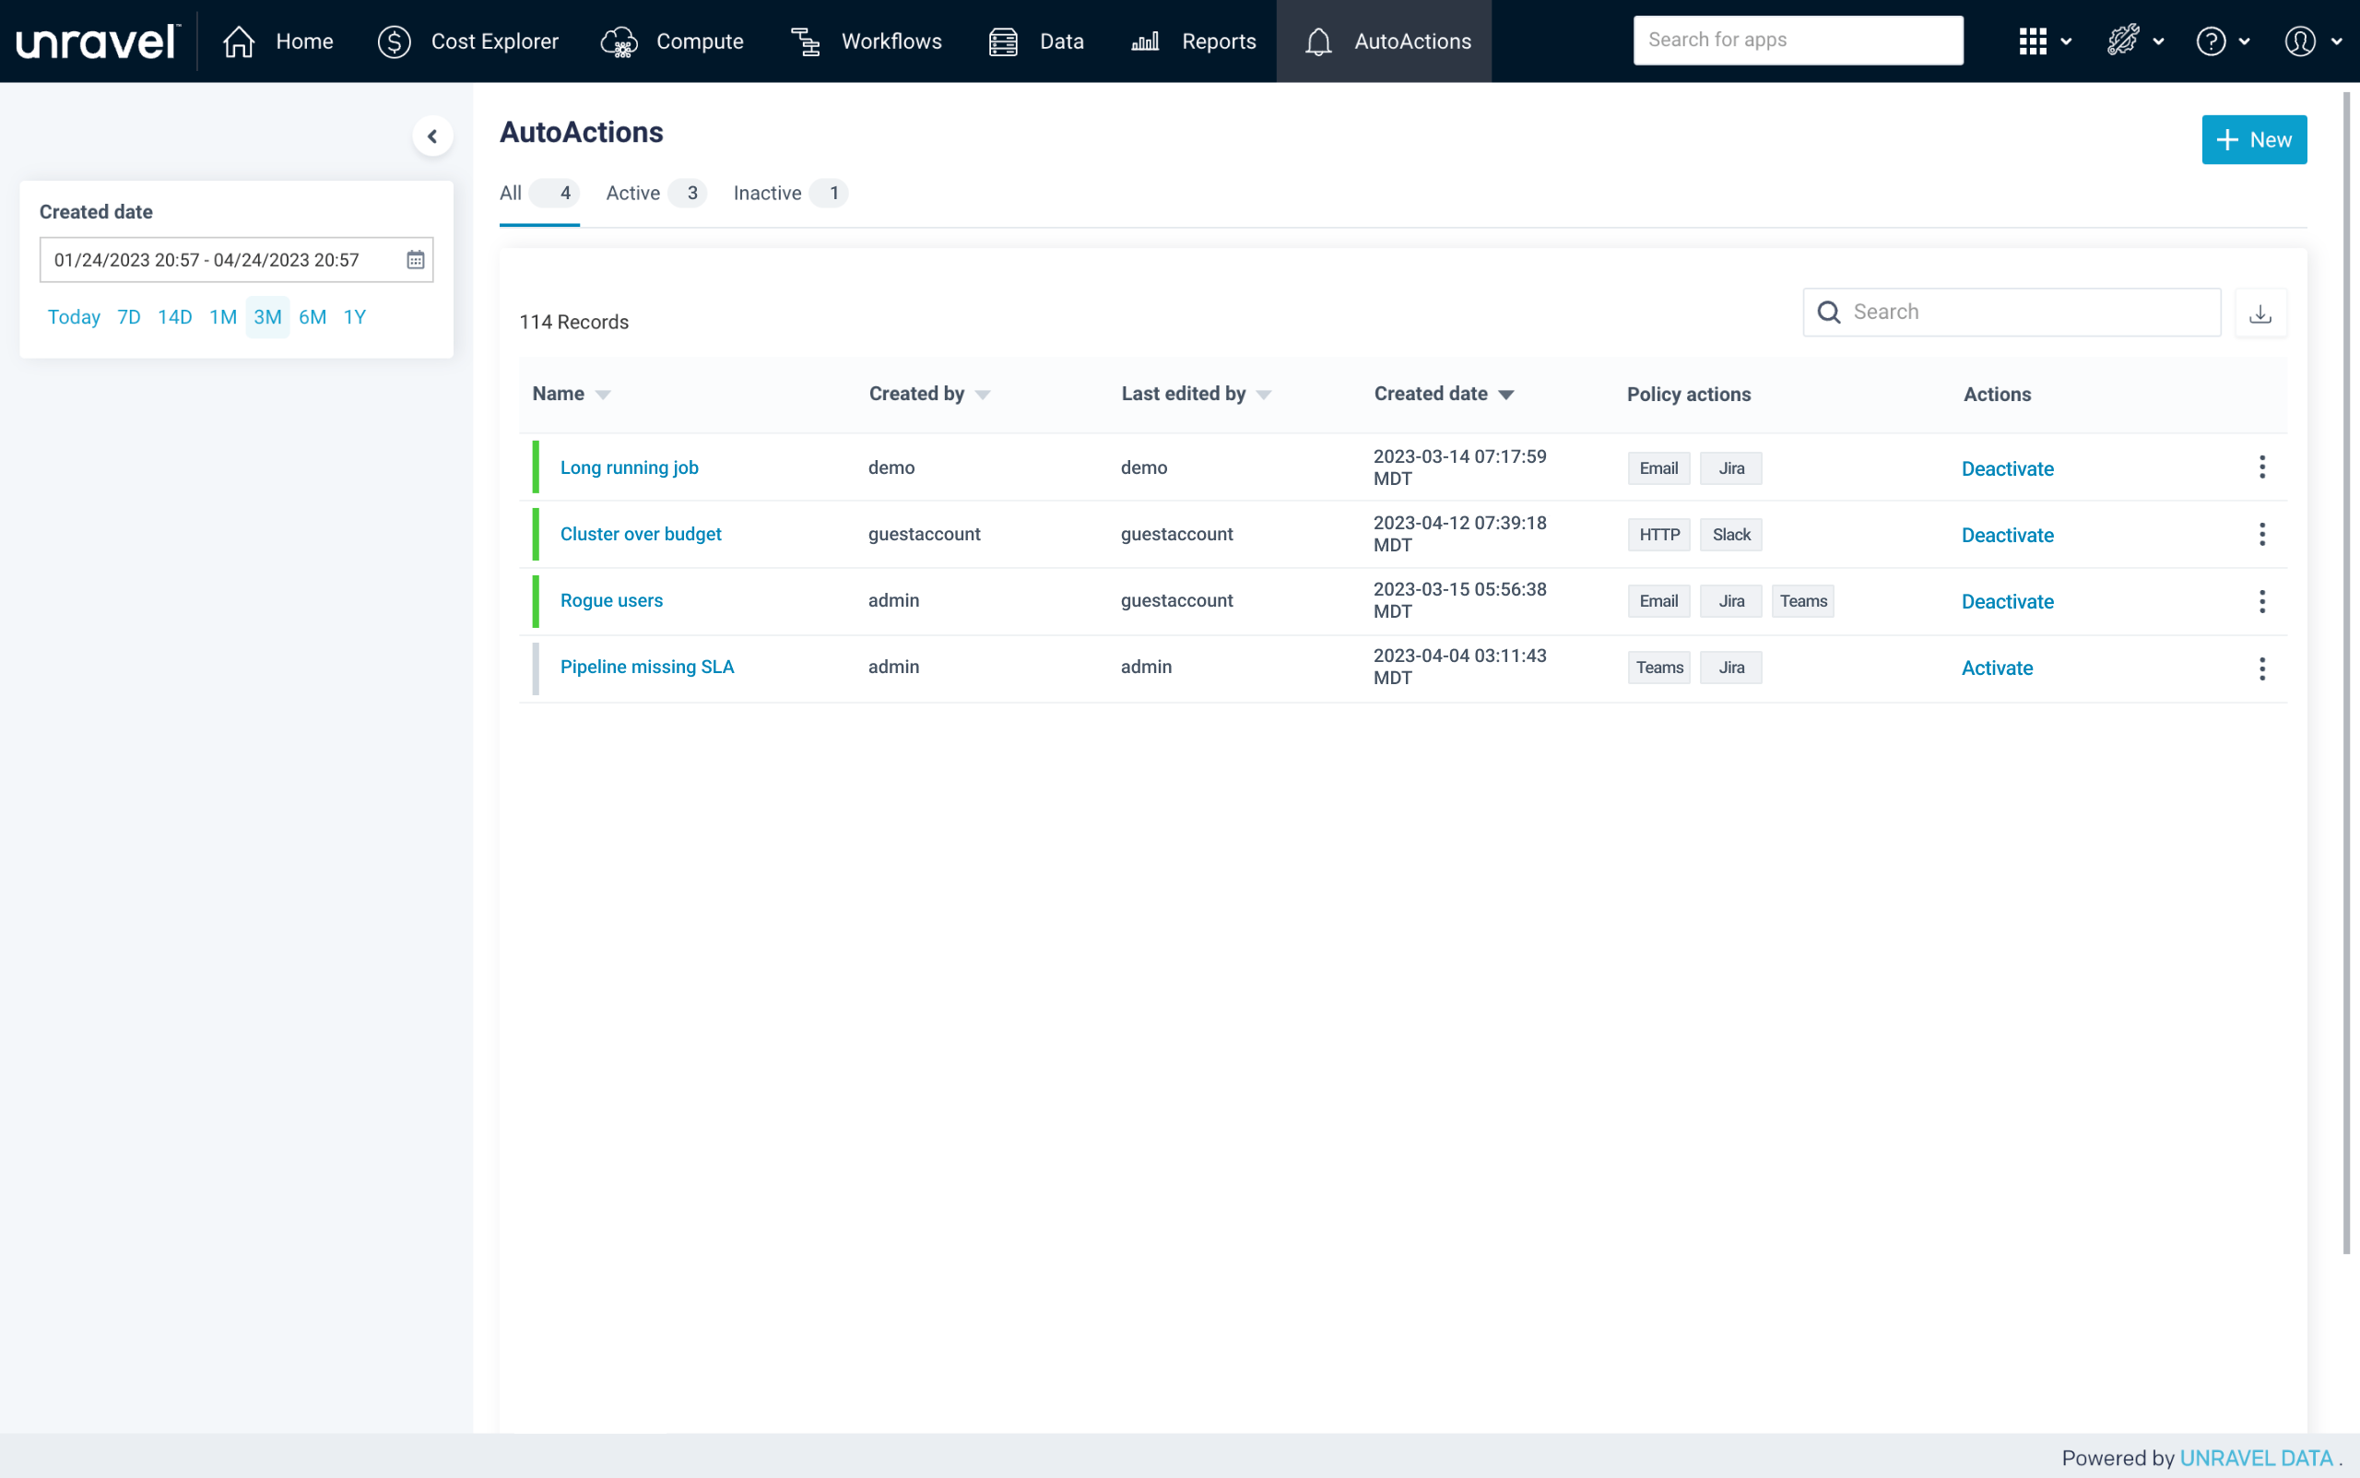Open the user profile icon menu

click(2299, 41)
